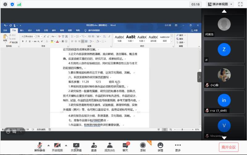
Task: Click the 离开会议 leave meeting button
Action: point(229,147)
